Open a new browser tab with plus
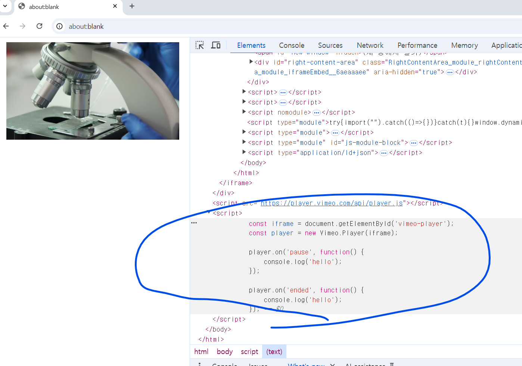Image resolution: width=522 pixels, height=366 pixels. click(x=132, y=6)
